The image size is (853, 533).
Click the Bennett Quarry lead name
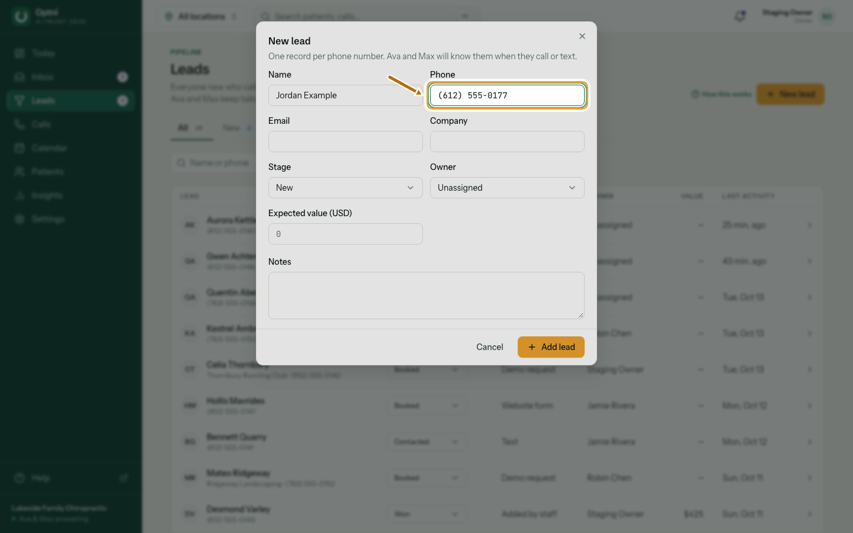point(236,437)
